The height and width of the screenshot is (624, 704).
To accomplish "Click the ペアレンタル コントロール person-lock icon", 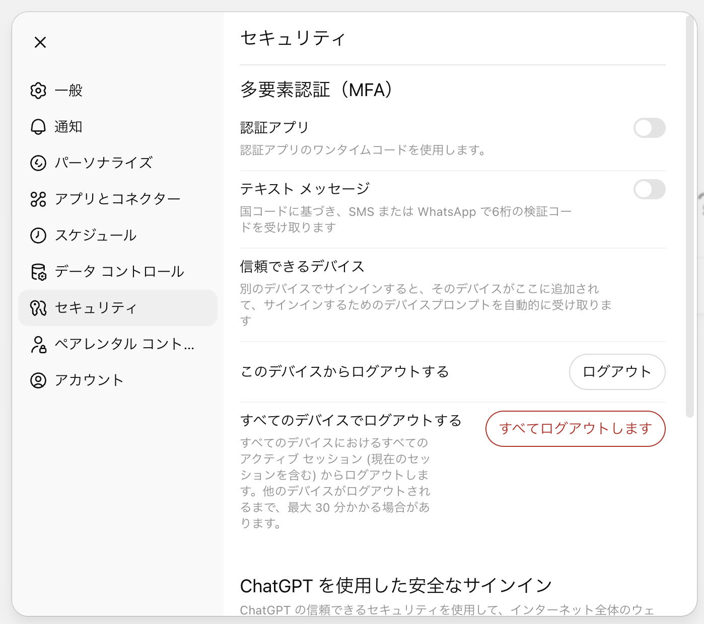I will [38, 344].
